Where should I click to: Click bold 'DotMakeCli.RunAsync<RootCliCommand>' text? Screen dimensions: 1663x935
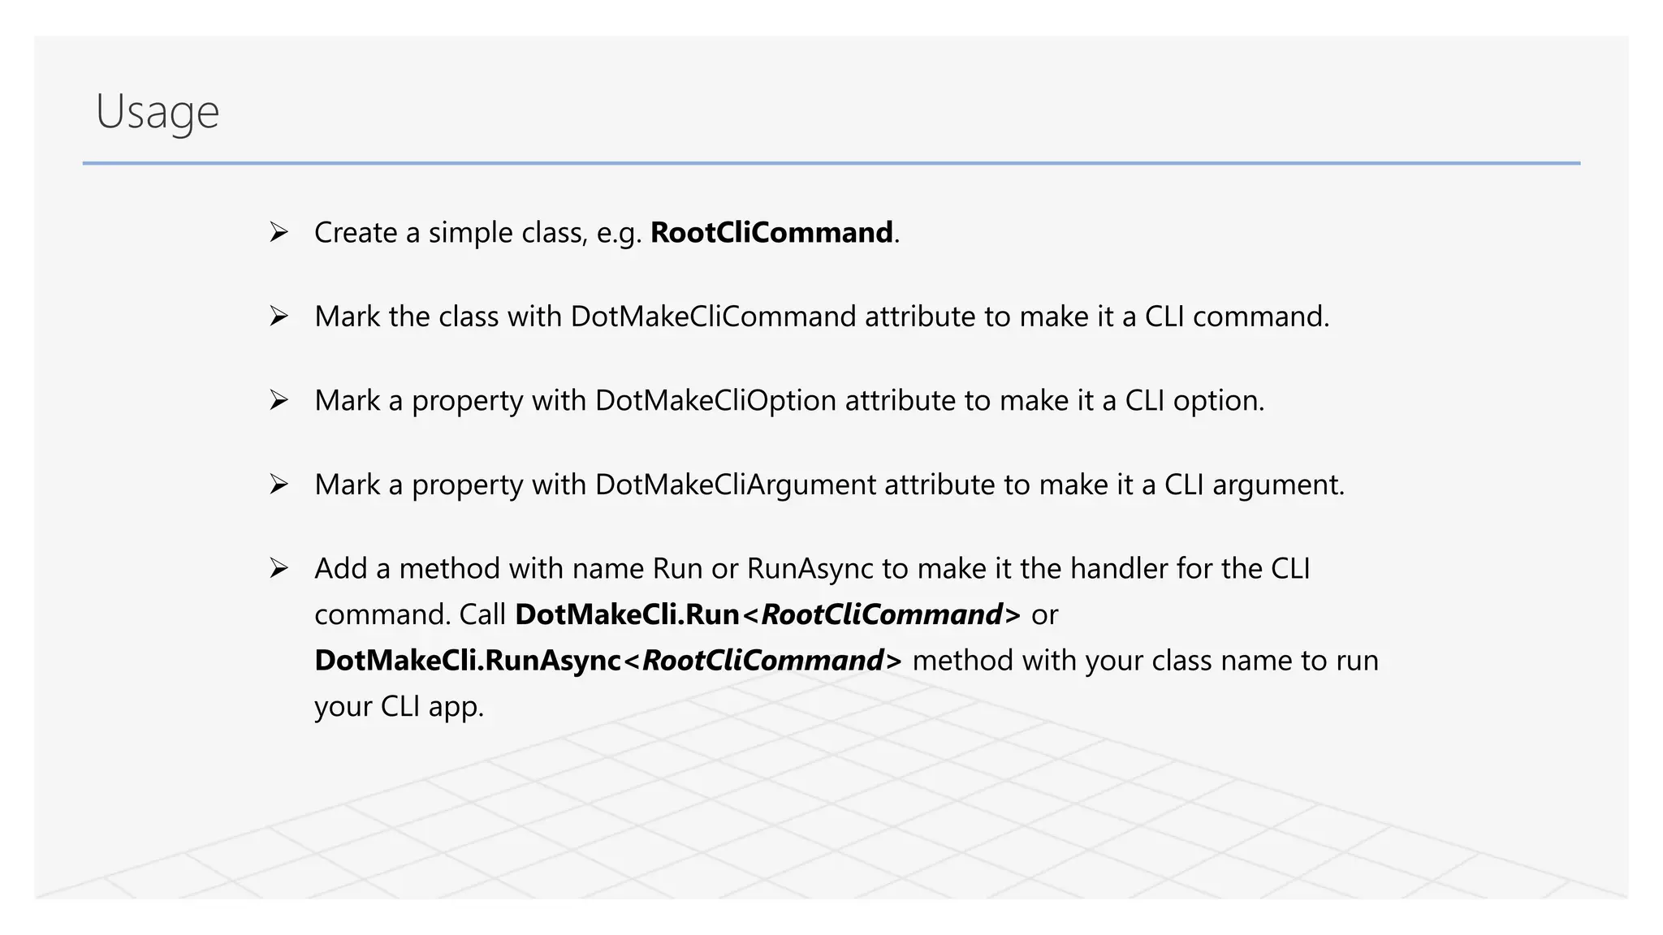click(x=607, y=661)
